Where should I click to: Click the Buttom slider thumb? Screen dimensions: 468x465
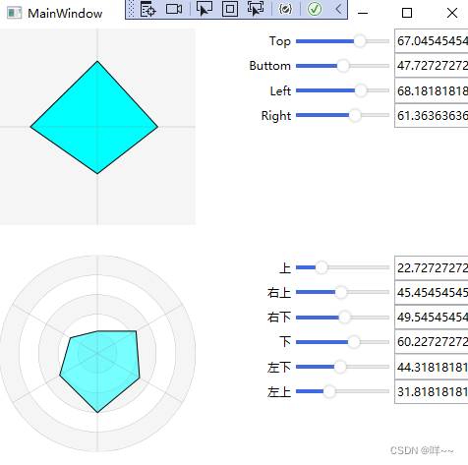(x=343, y=66)
